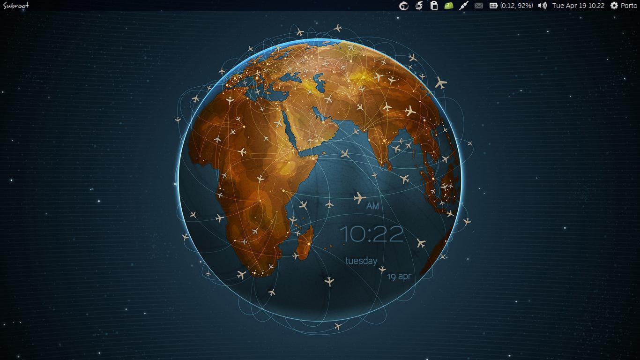Click the 92% battery charge indicator
Viewport: 640px width, 360px height.
525,6
